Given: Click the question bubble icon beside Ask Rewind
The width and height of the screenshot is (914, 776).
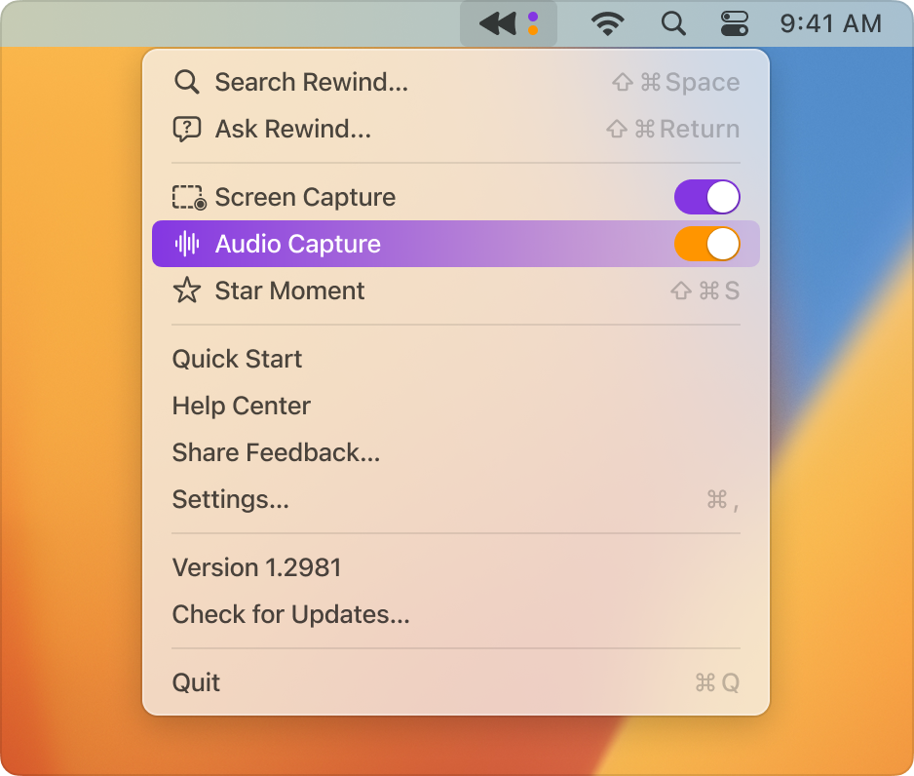Looking at the screenshot, I should point(186,129).
